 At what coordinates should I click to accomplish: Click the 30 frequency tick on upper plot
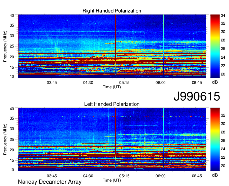pyautogui.click(x=12, y=36)
